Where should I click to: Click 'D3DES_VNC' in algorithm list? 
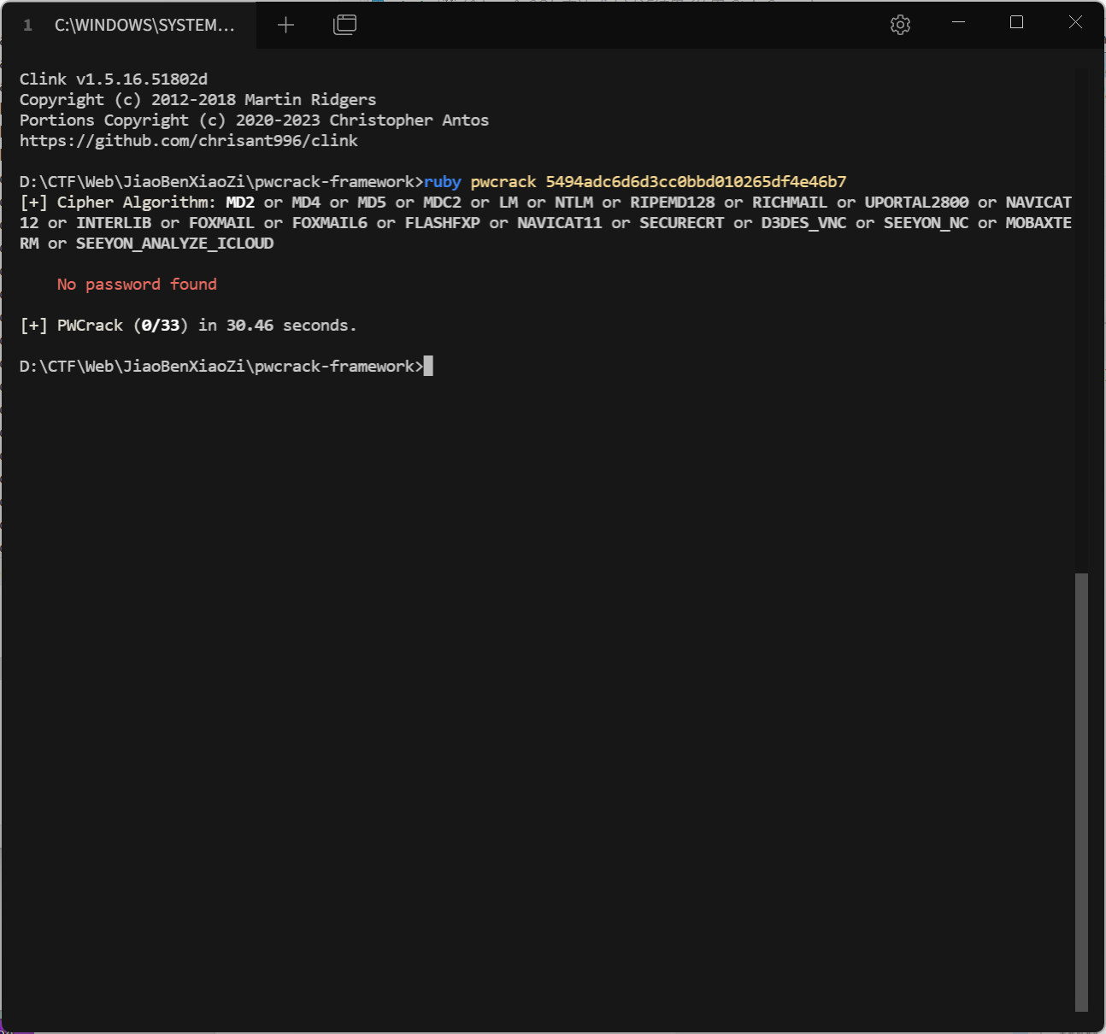coord(803,223)
